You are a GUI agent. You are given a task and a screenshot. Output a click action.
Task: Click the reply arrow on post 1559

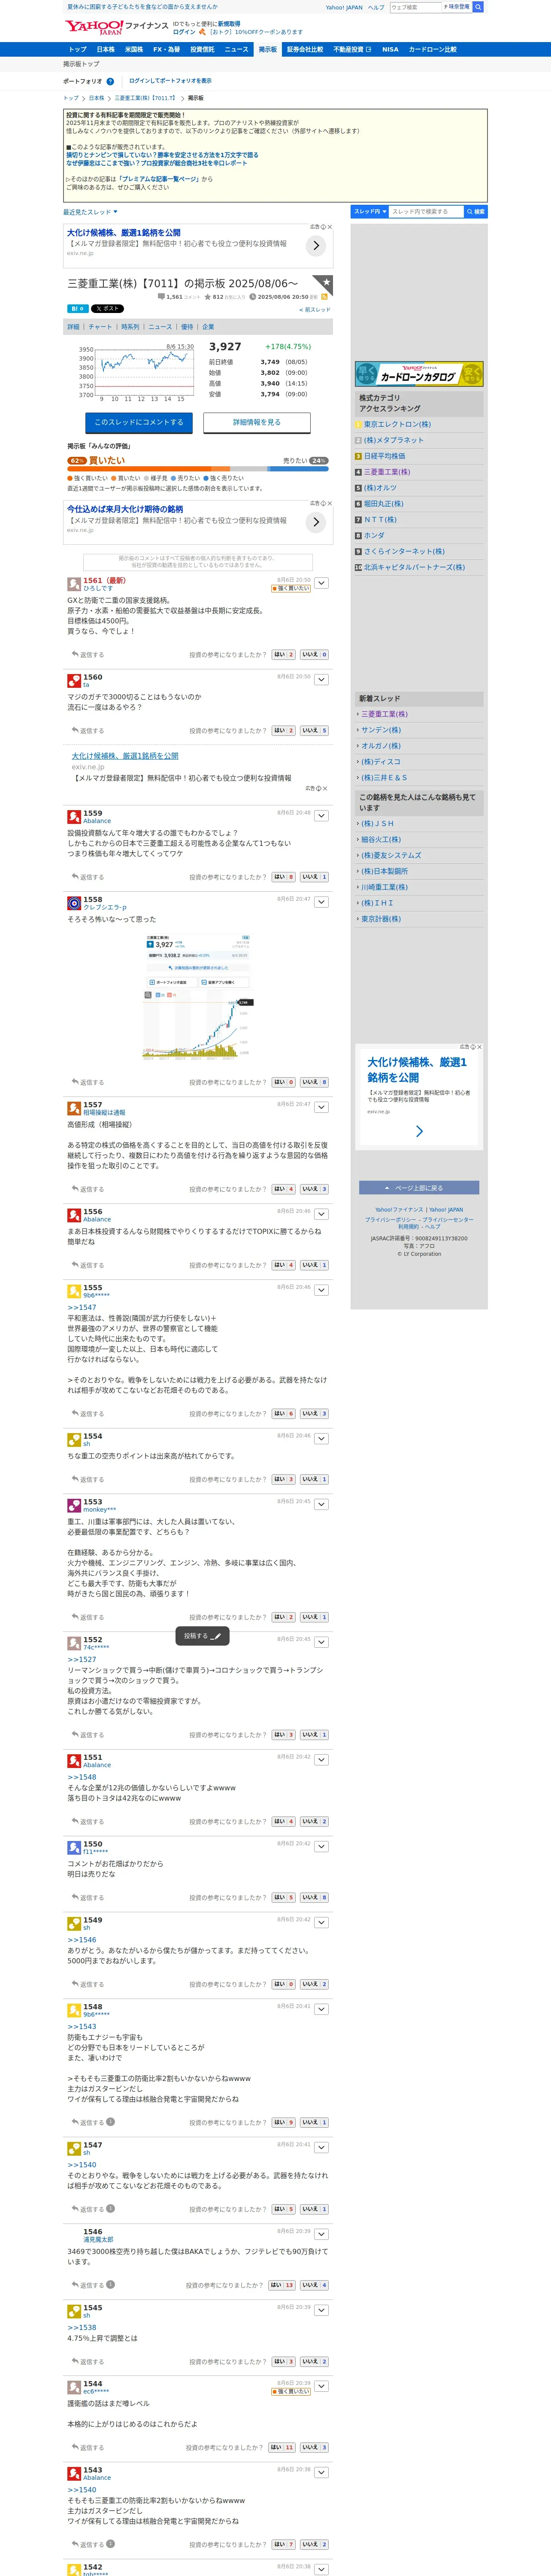coord(75,876)
